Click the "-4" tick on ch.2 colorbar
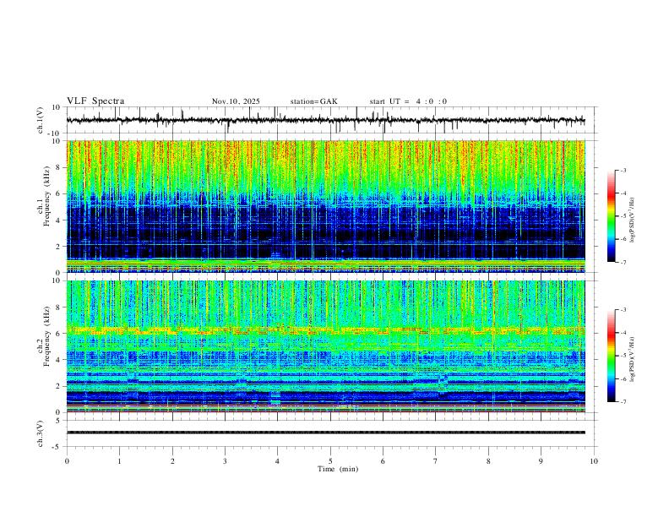669x517 pixels. [x=623, y=333]
